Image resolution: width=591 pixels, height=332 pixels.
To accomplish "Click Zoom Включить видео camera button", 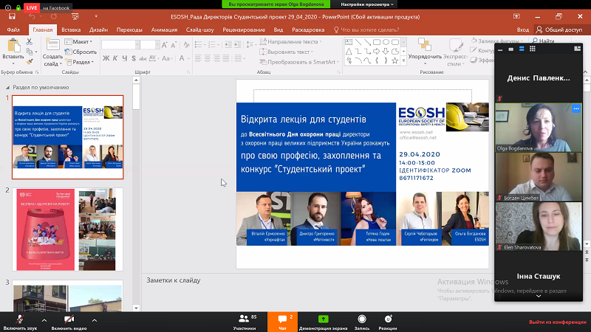I will tap(69, 322).
